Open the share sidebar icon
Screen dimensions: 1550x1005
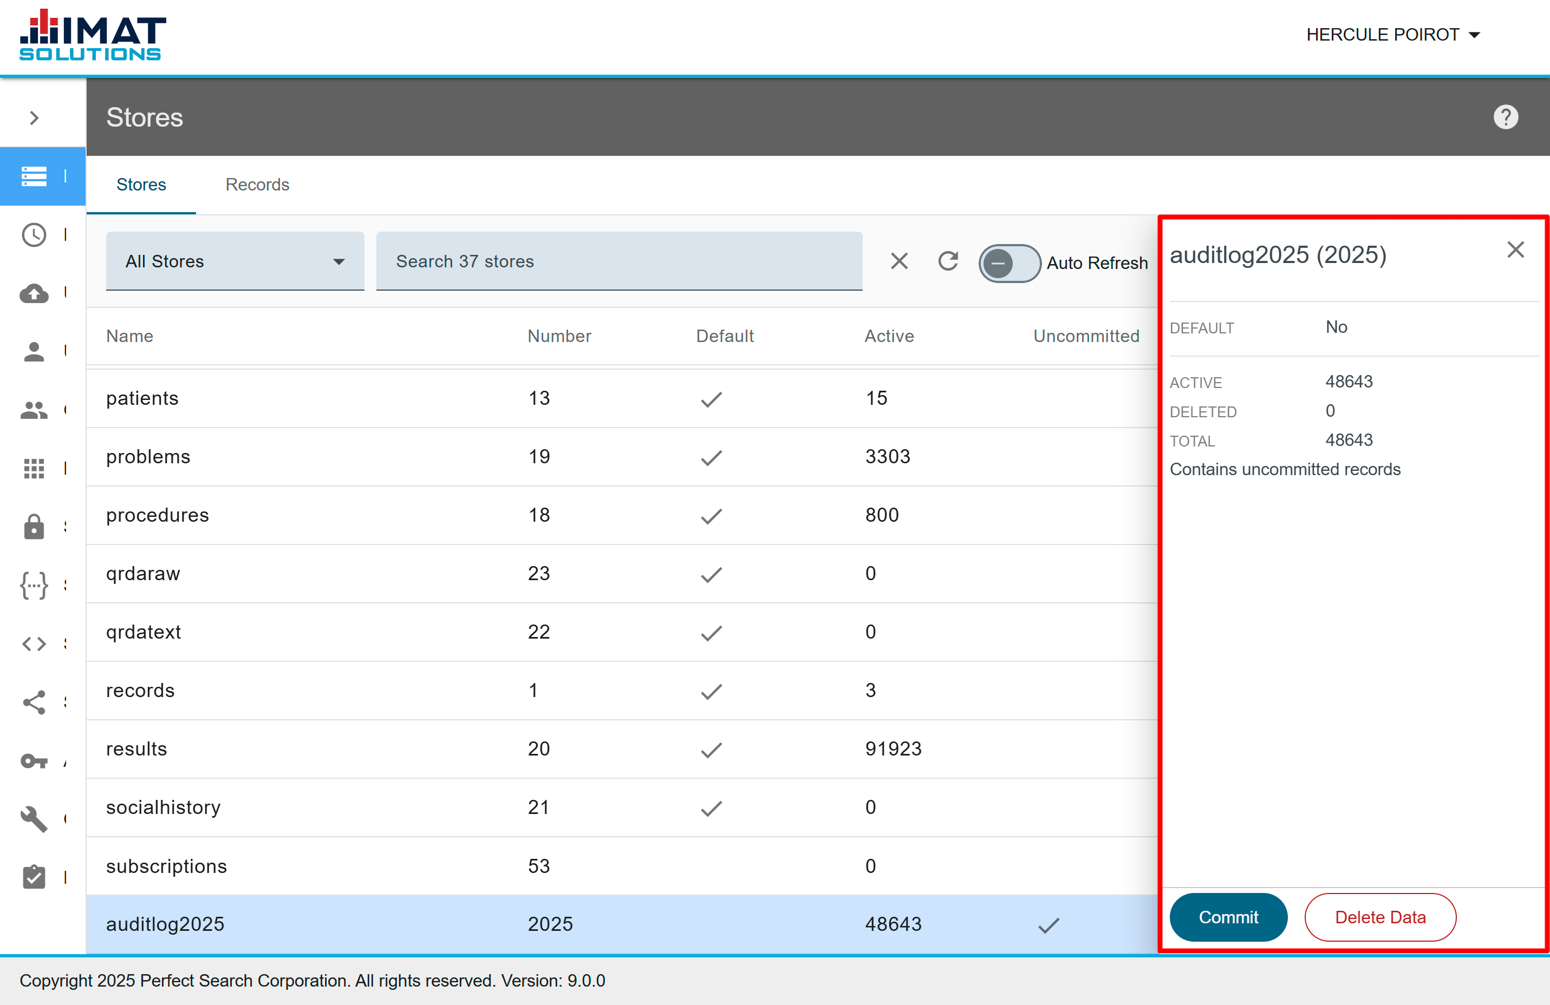pos(34,702)
